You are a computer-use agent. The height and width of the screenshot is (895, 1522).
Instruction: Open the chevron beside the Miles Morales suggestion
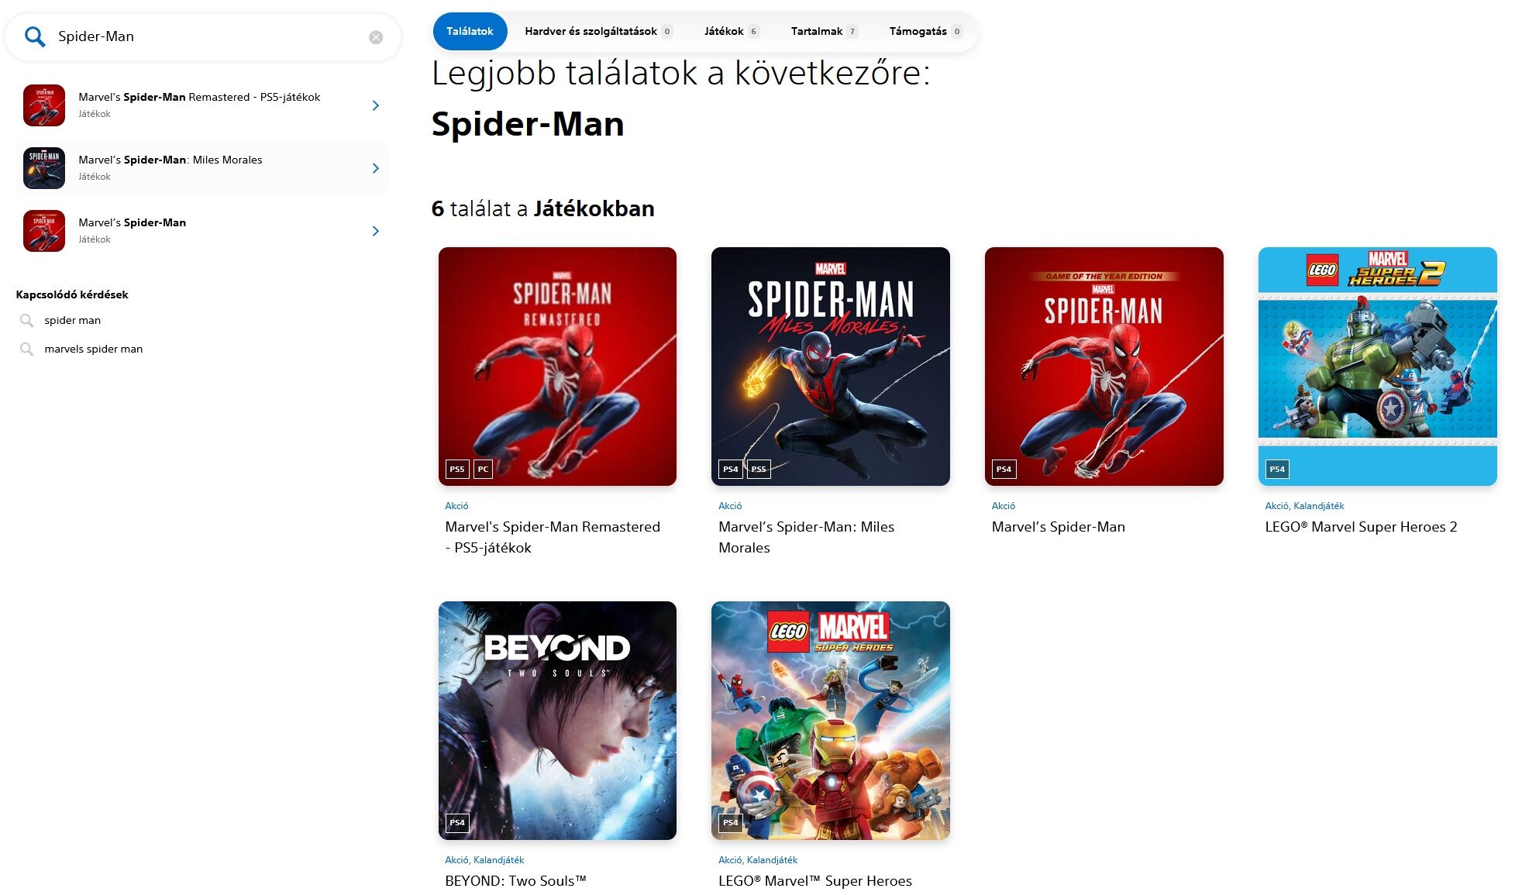pos(376,168)
